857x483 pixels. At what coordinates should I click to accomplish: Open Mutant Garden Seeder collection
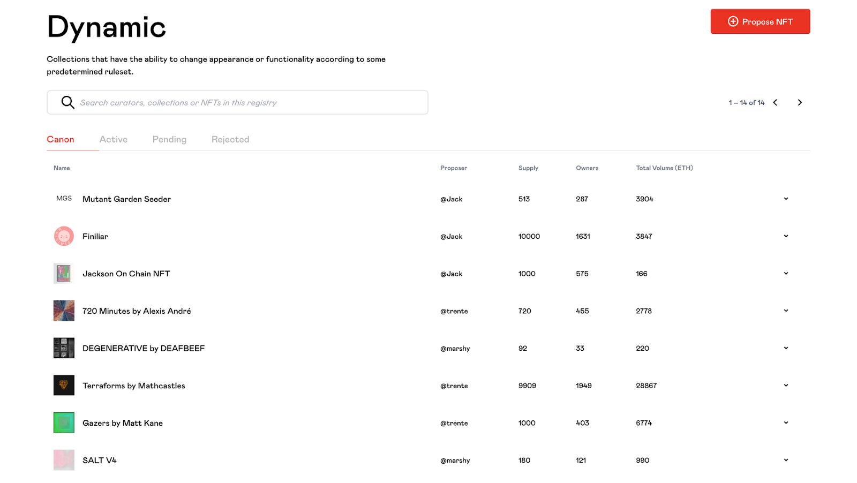(x=126, y=199)
